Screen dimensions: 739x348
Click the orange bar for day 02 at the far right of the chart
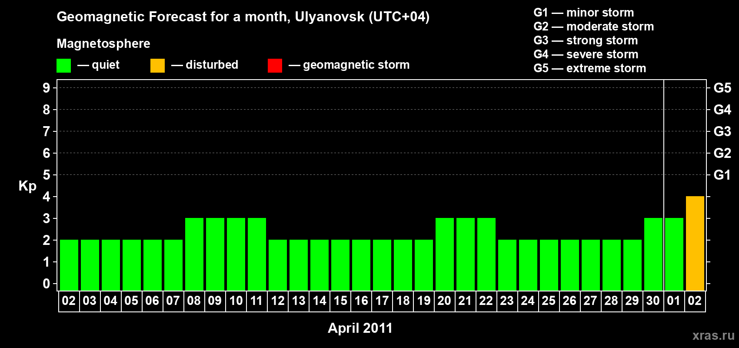(695, 244)
